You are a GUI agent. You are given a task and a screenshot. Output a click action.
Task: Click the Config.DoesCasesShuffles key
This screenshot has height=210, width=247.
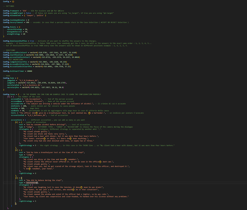pyautogui.click(x=15, y=41)
